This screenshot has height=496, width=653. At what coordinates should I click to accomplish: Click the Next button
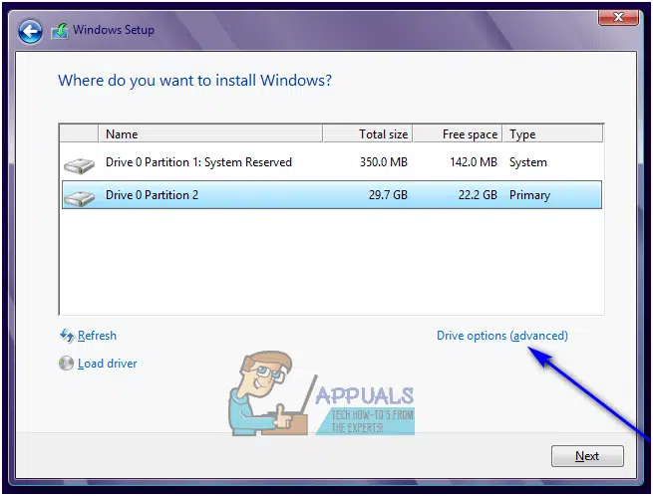pos(587,456)
